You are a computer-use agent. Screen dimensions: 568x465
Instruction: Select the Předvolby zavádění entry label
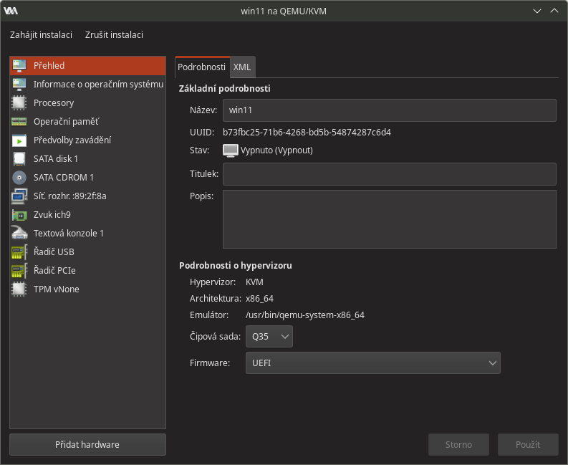[72, 140]
